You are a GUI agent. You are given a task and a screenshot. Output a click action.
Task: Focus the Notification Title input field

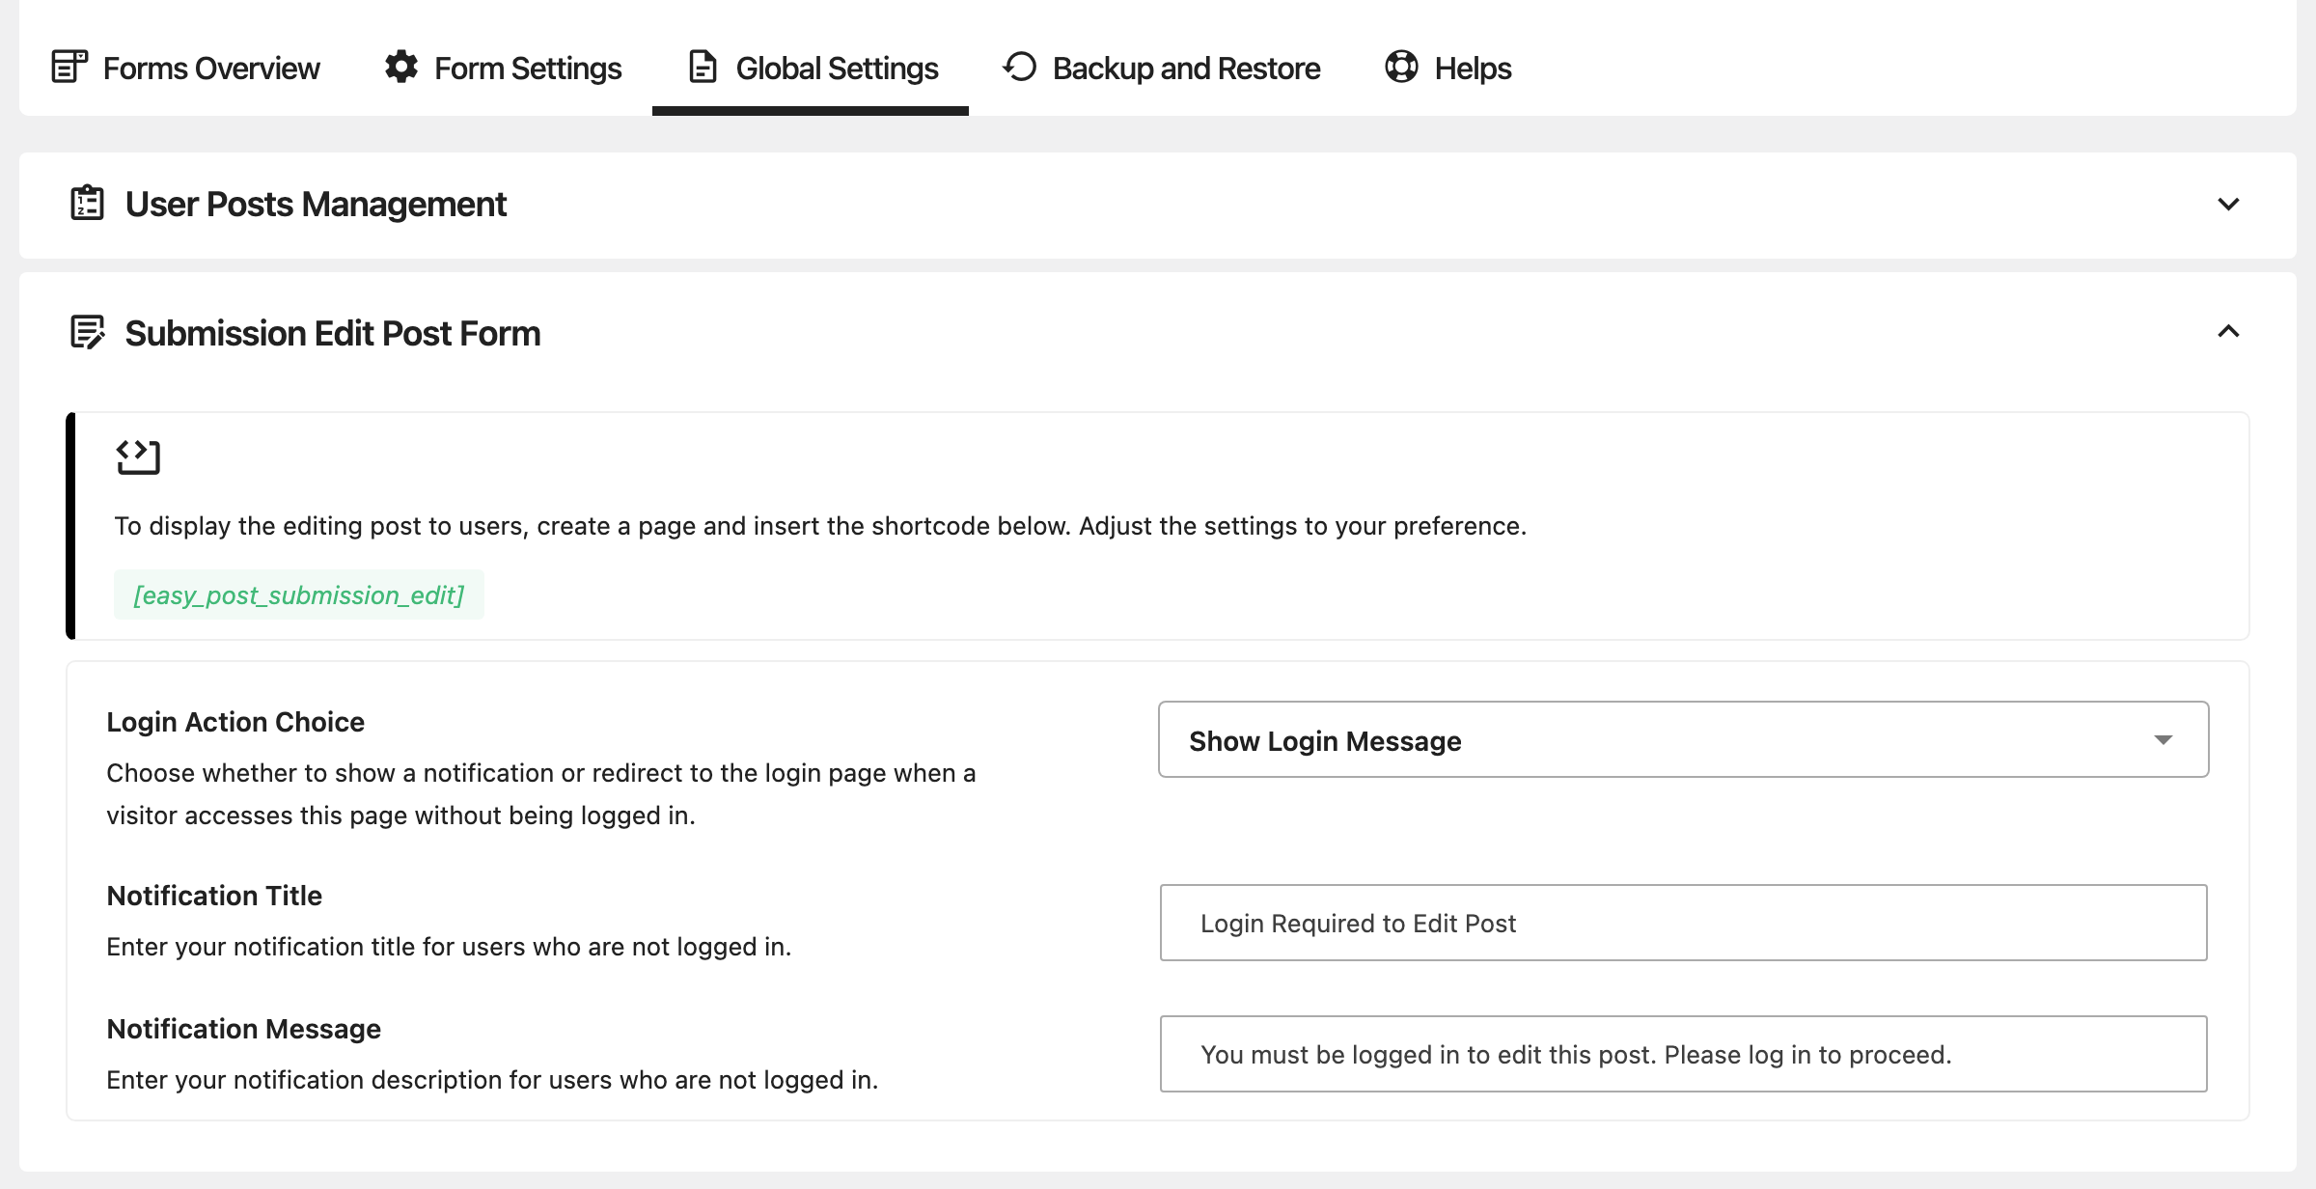pos(1683,923)
